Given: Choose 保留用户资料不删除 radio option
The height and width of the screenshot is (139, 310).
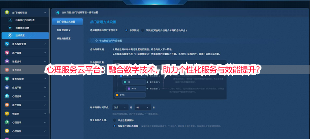Looking at the screenshot, I should click(114, 126).
